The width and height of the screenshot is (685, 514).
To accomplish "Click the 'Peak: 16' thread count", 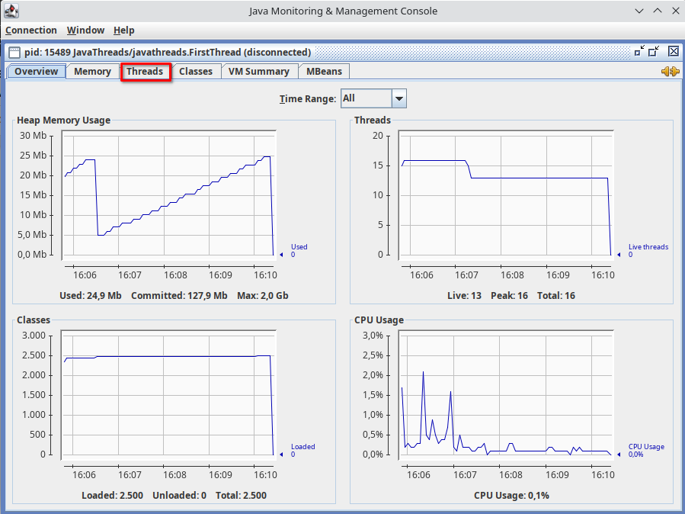I will [509, 295].
